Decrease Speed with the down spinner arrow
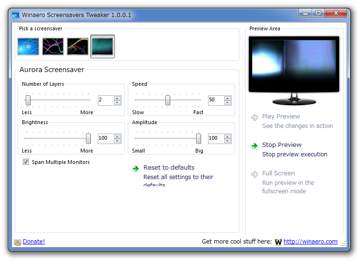This screenshot has width=361, height=262. (x=228, y=102)
